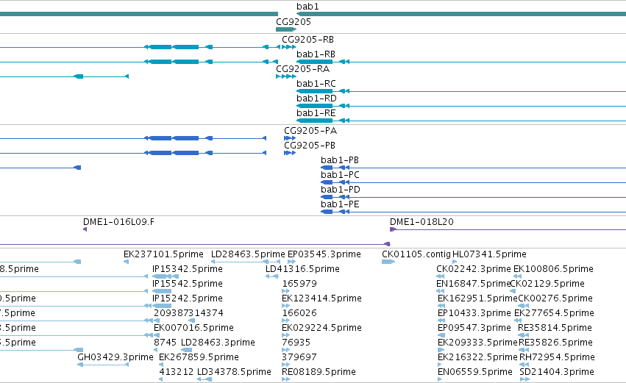Select EST CK02129.5prime
Image resolution: width=626 pixels, height=383 pixels.
click(547, 284)
